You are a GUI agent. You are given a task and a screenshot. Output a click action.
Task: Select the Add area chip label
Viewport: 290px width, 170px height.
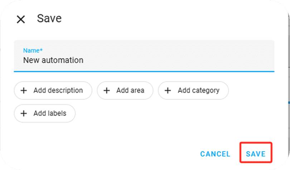point(130,91)
